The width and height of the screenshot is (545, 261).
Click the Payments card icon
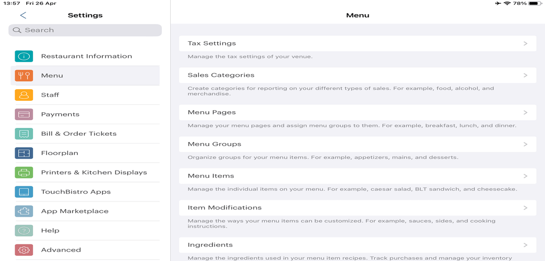[x=24, y=114]
